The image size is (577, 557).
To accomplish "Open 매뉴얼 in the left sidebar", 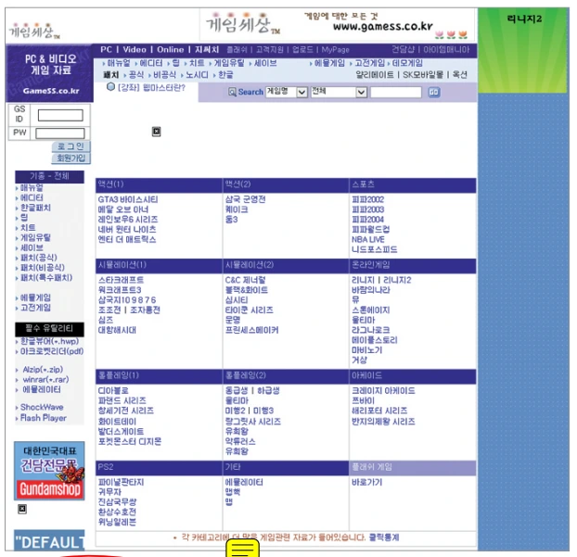I will 32,188.
